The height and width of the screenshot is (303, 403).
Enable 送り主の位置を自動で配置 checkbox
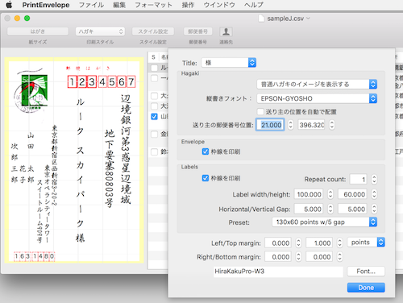tap(260, 111)
